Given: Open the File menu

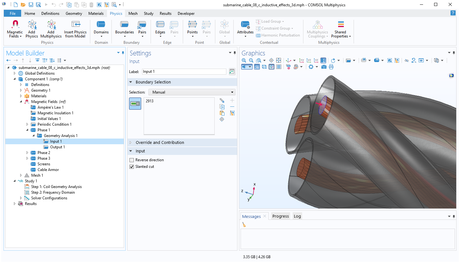Looking at the screenshot, I should click(13, 14).
